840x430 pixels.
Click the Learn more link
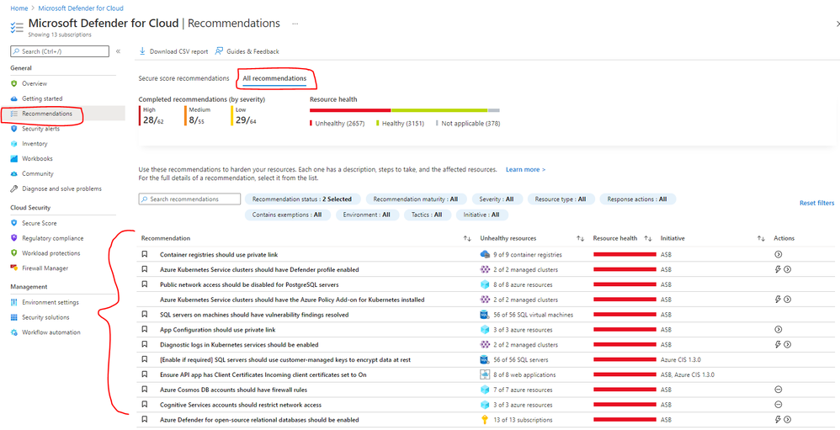(x=525, y=169)
